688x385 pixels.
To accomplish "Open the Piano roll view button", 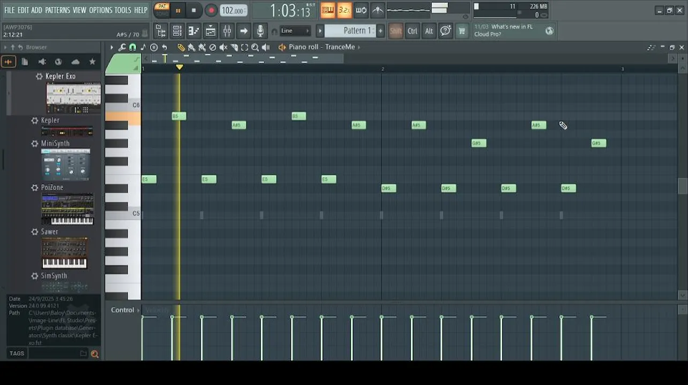I will pos(194,31).
